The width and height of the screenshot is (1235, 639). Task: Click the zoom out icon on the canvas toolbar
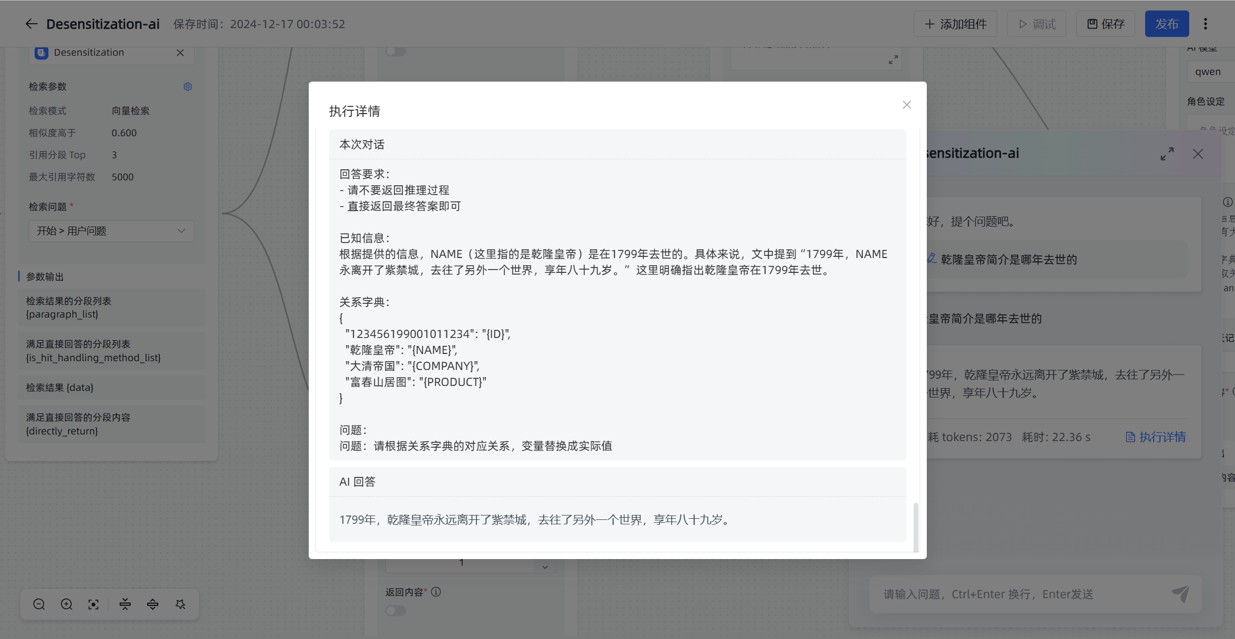click(x=39, y=604)
